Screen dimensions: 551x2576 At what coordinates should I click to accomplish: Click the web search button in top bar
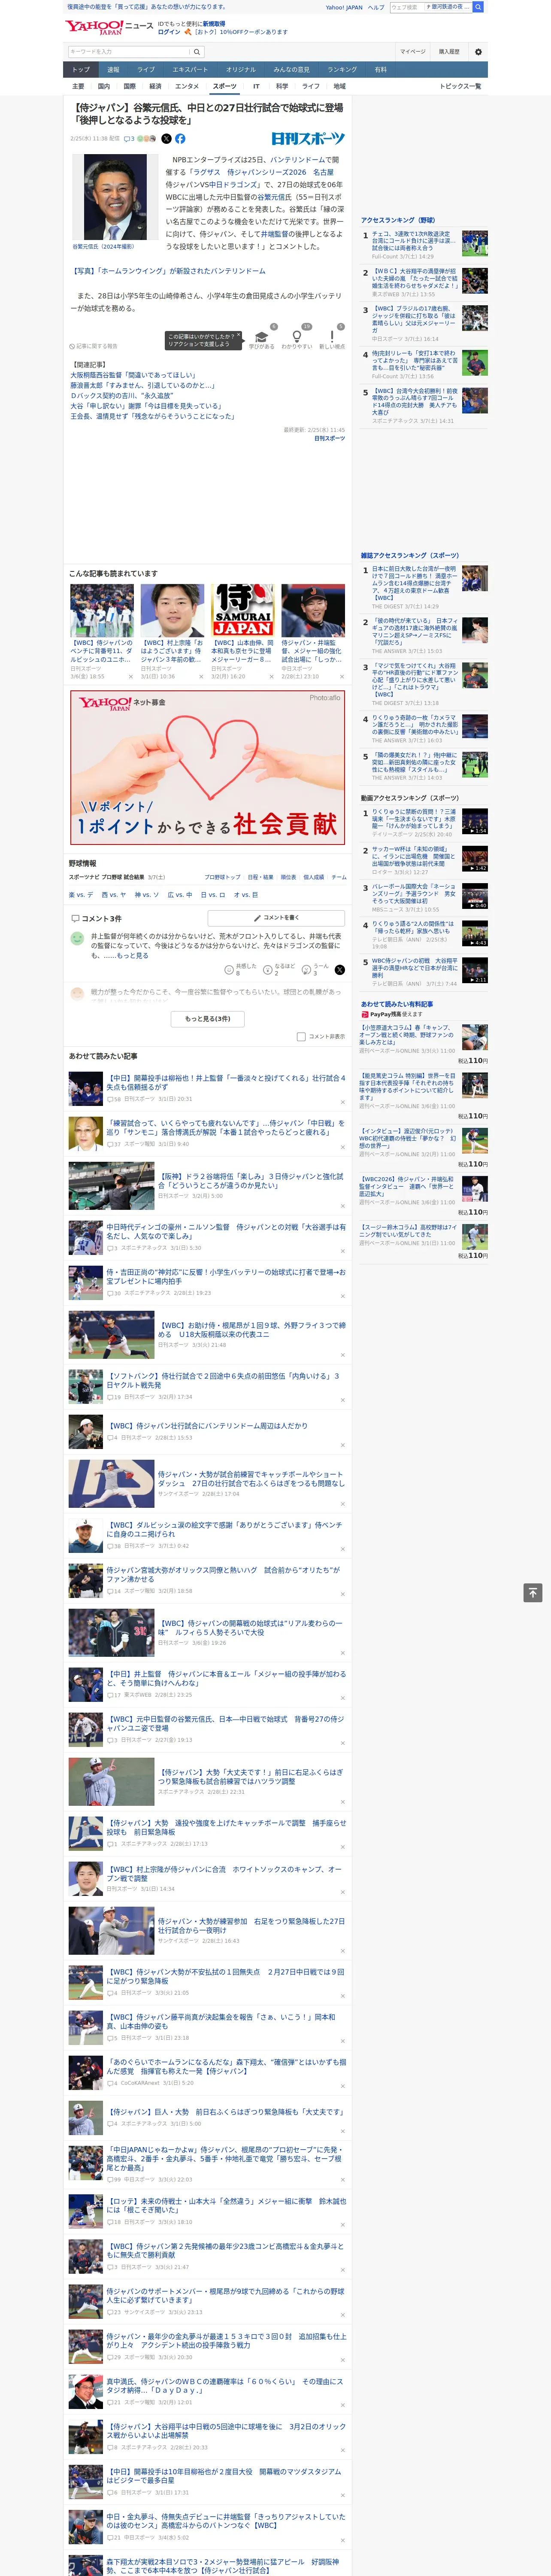(478, 7)
